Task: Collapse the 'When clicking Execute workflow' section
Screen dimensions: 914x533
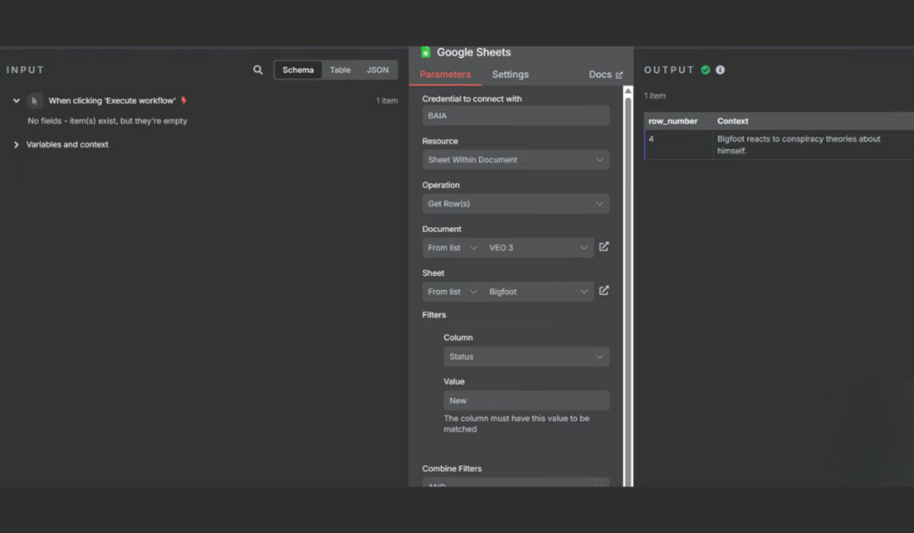Action: point(15,100)
